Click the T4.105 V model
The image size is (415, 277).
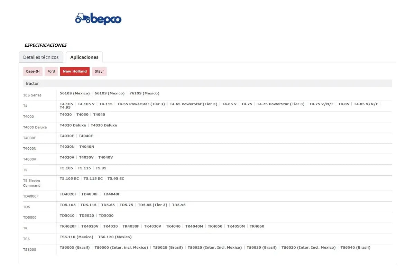click(86, 104)
